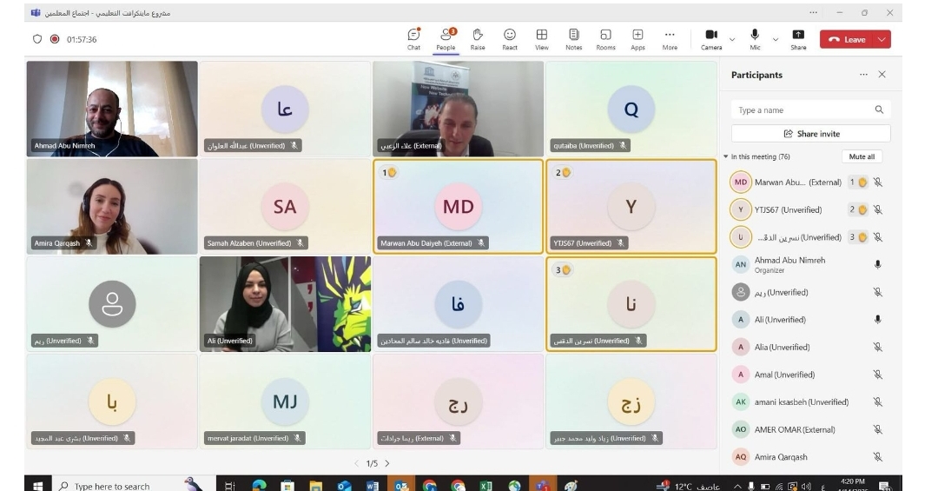
Task: Open Participants panel more options
Action: (x=863, y=75)
